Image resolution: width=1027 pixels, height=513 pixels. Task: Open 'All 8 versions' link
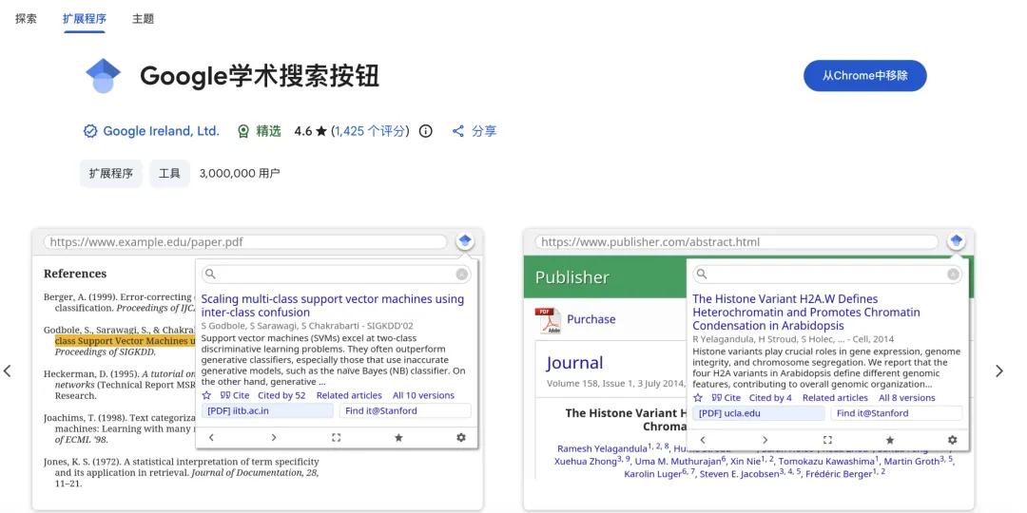(x=907, y=398)
